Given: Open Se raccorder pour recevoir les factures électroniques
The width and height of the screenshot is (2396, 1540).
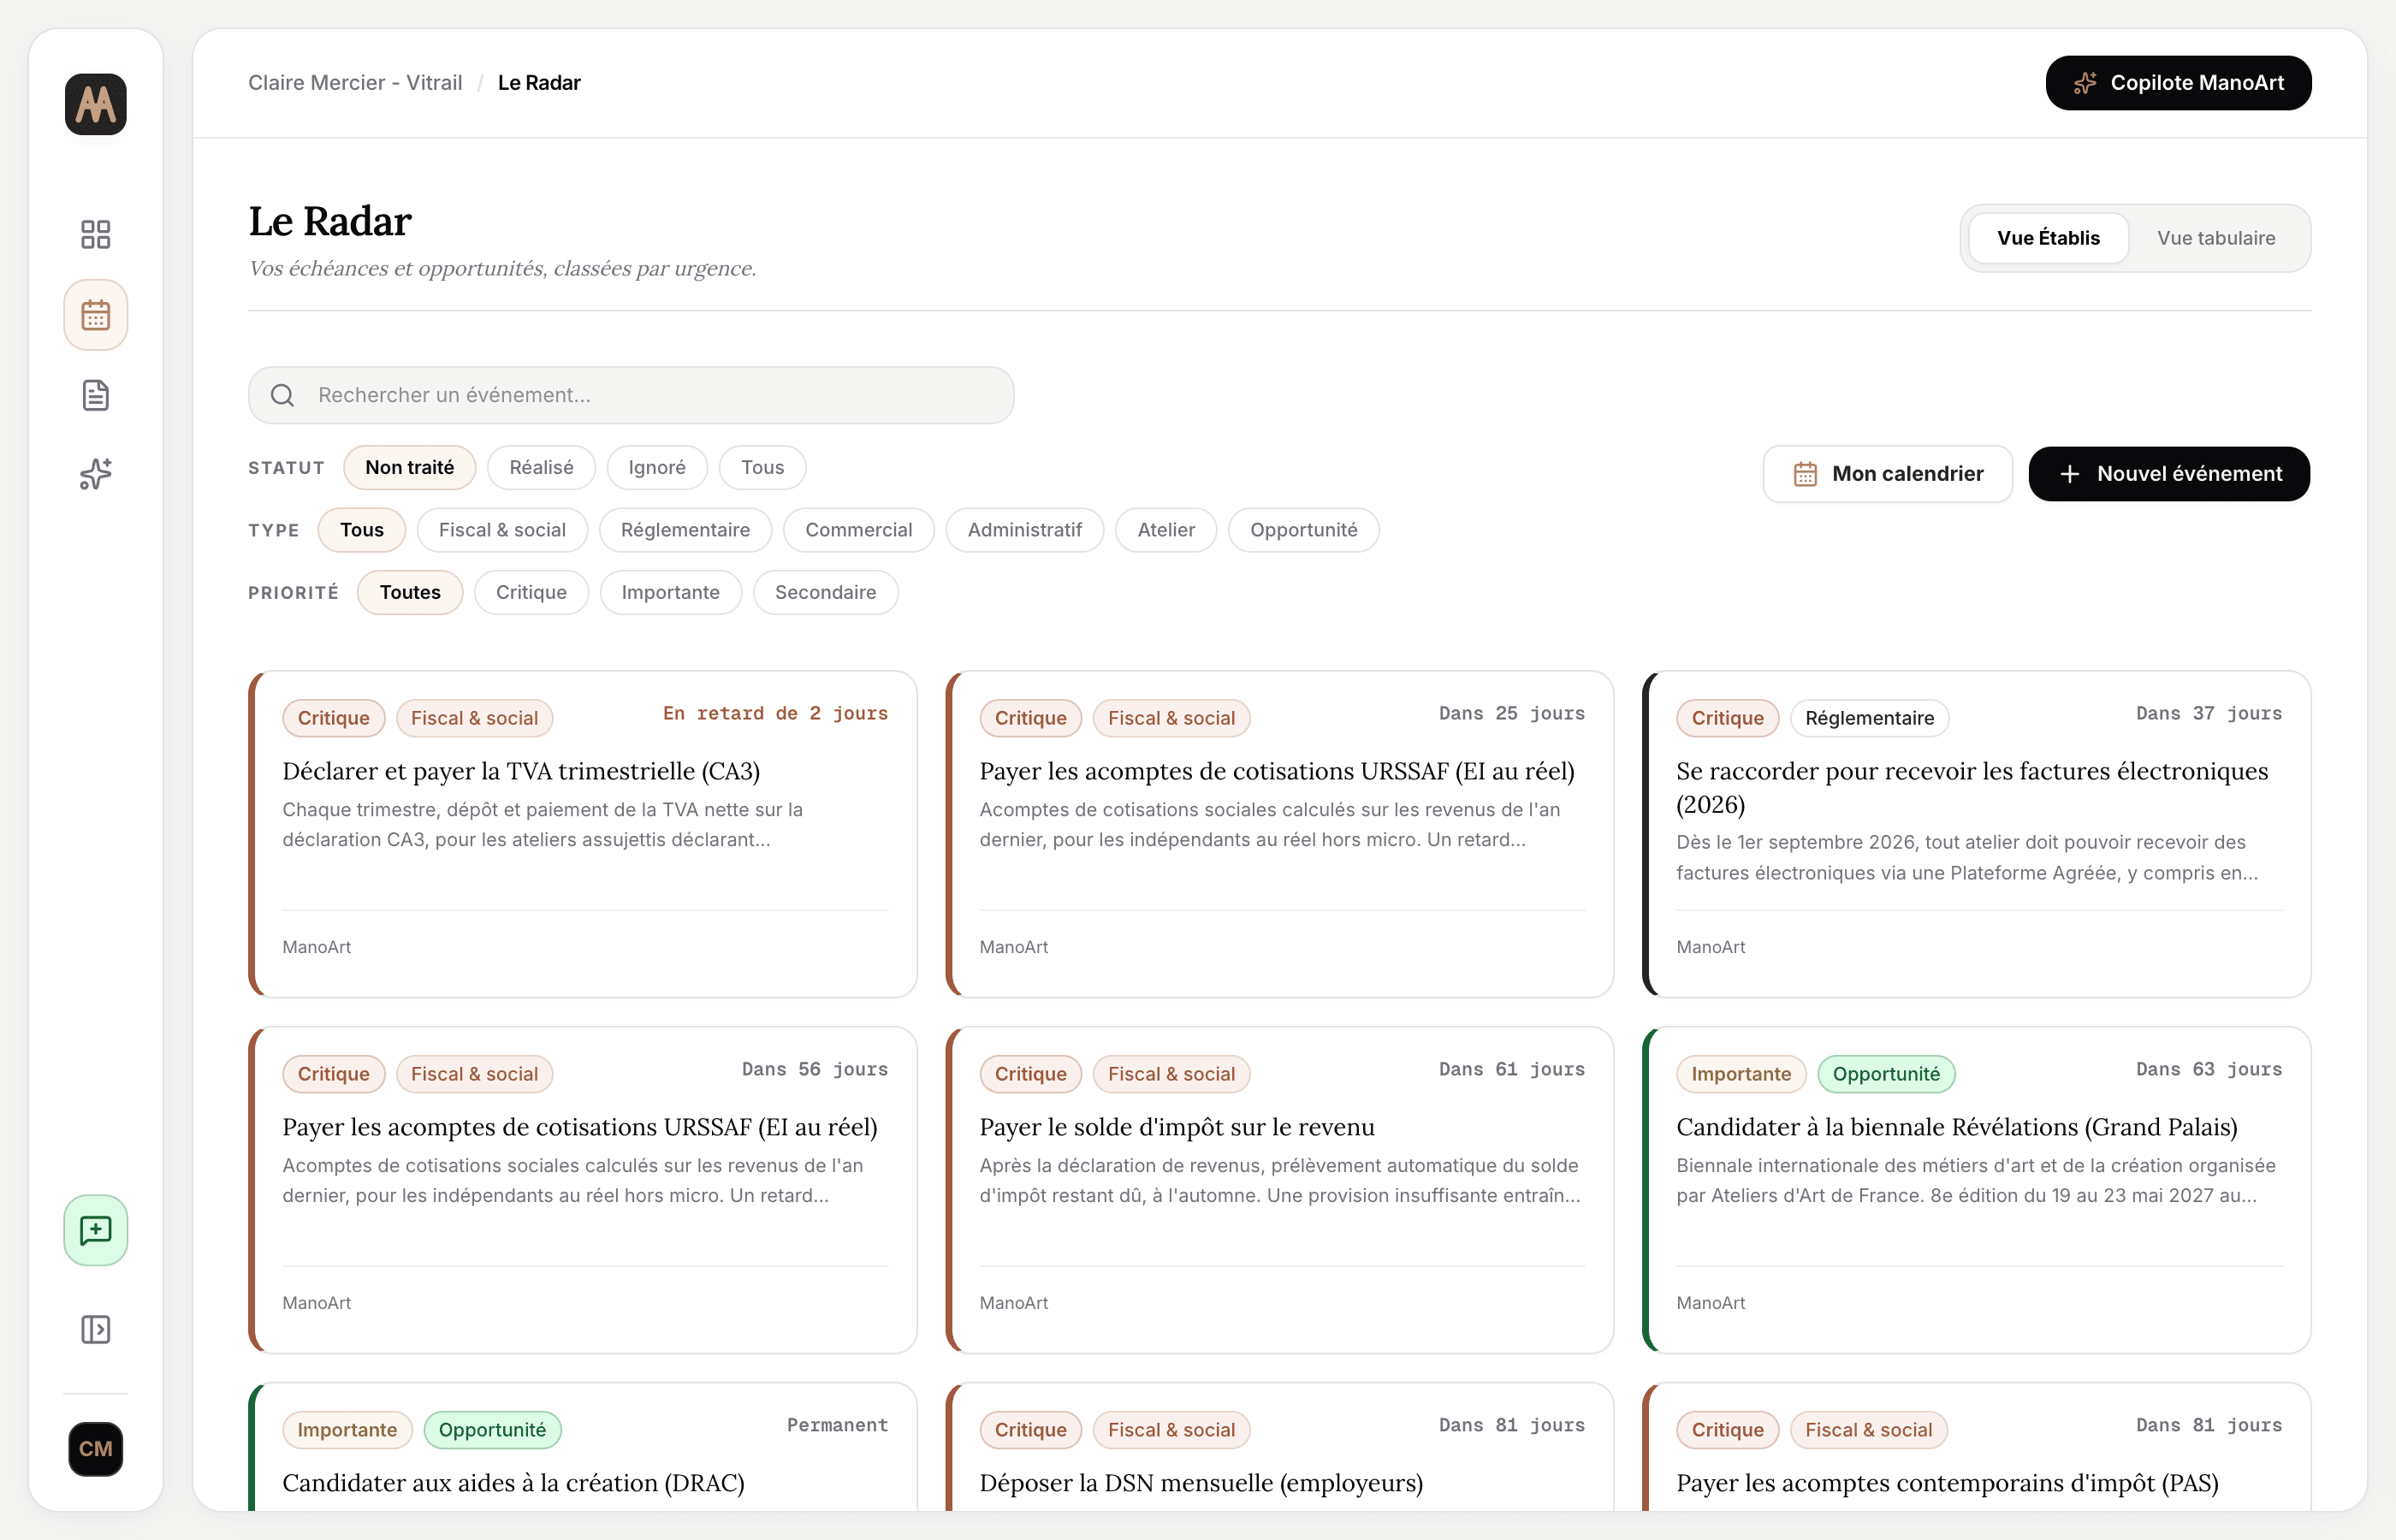Looking at the screenshot, I should (x=1977, y=834).
